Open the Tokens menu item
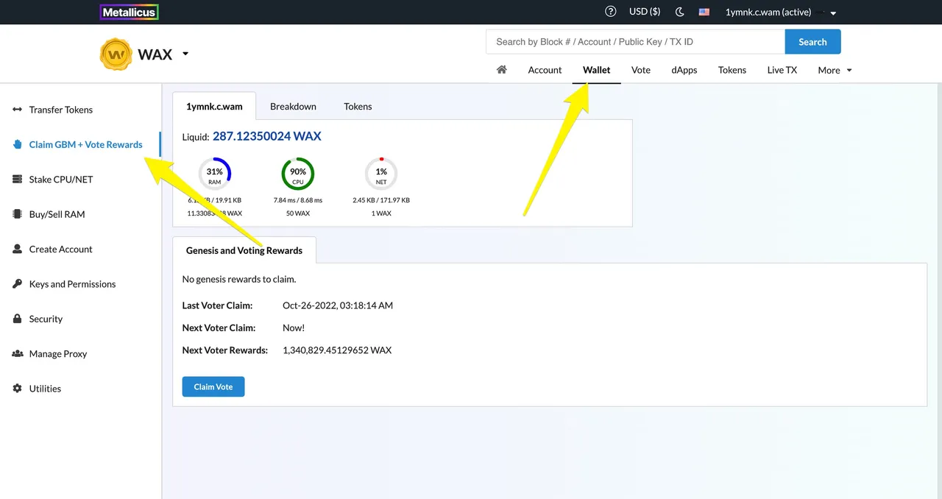 732,70
